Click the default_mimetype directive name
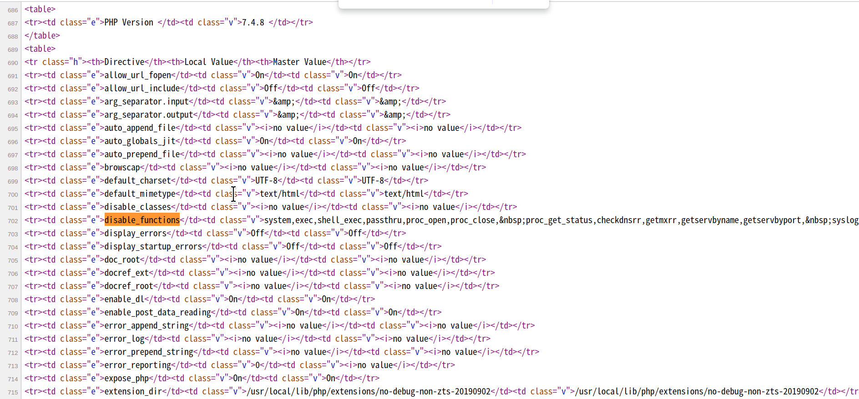The image size is (859, 399). [x=140, y=194]
